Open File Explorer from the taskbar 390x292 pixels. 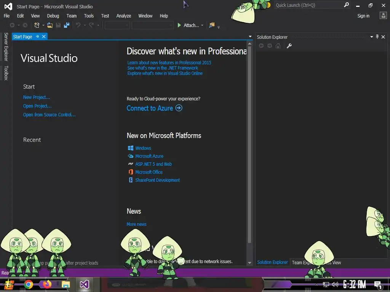pyautogui.click(x=66, y=284)
